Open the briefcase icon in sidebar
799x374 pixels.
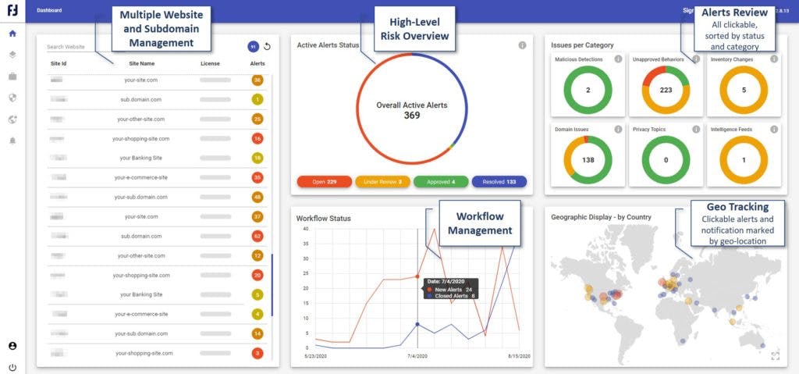click(12, 76)
